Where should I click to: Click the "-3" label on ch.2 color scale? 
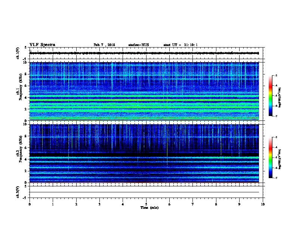point(275,137)
